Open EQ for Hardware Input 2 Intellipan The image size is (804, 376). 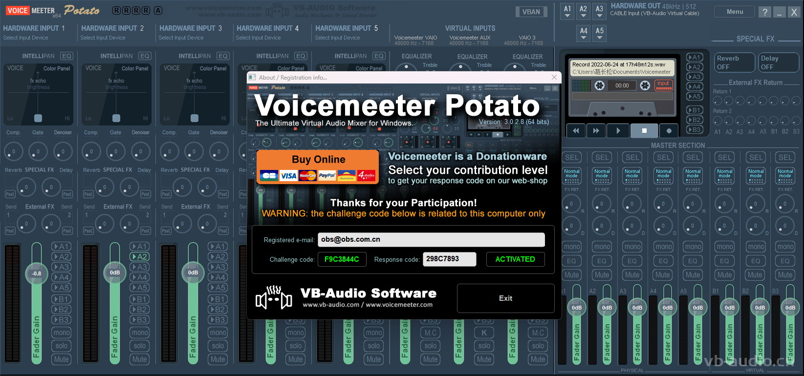coord(145,56)
